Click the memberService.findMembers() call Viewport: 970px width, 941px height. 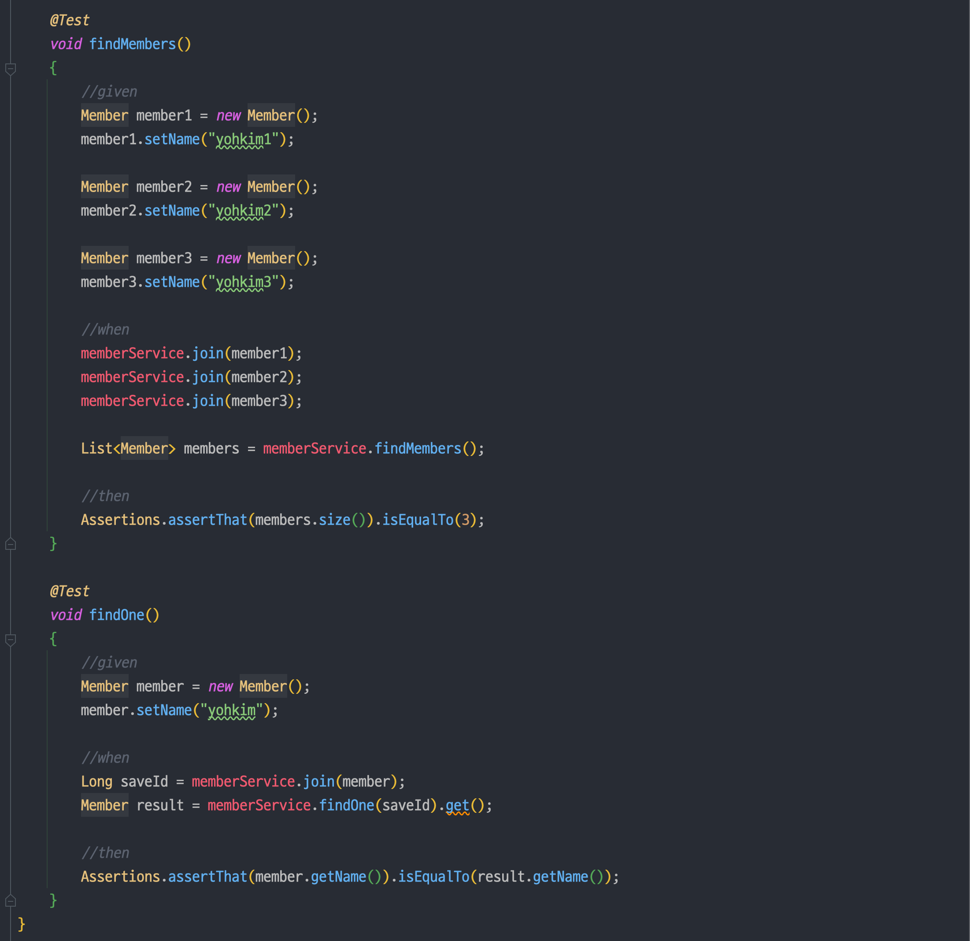coord(370,448)
